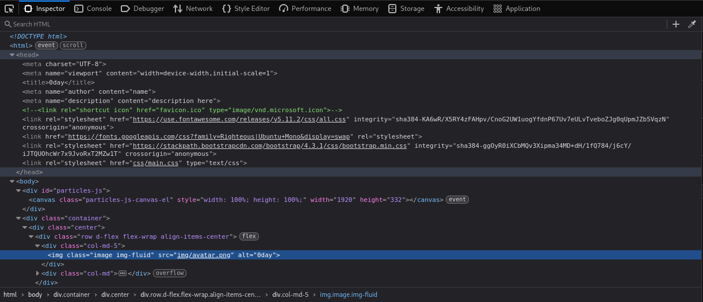703x302 pixels.
Task: Toggle the flex badge on row div
Action: point(249,236)
